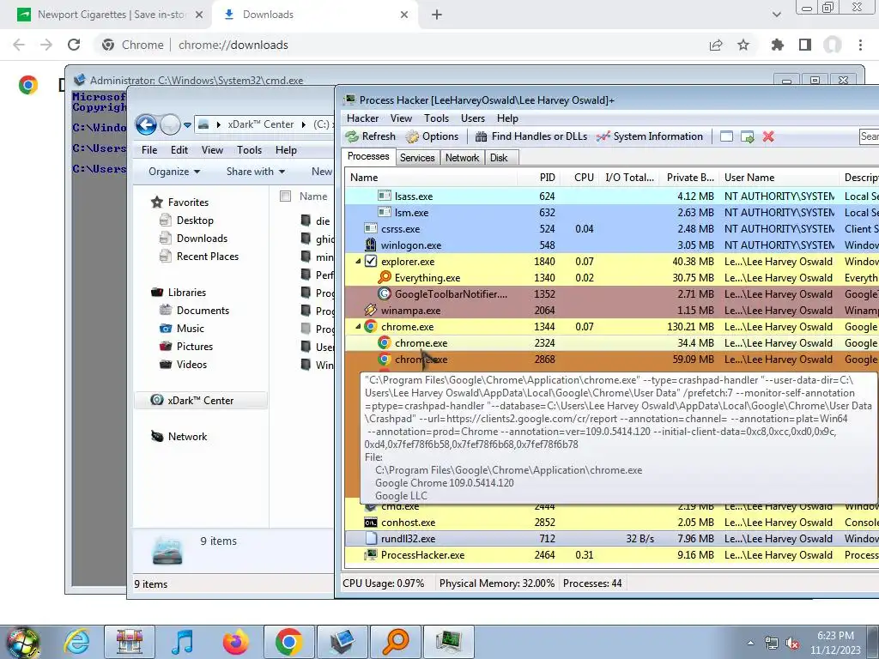
Task: Open Chrome extensions puzzle icon
Action: tap(777, 45)
